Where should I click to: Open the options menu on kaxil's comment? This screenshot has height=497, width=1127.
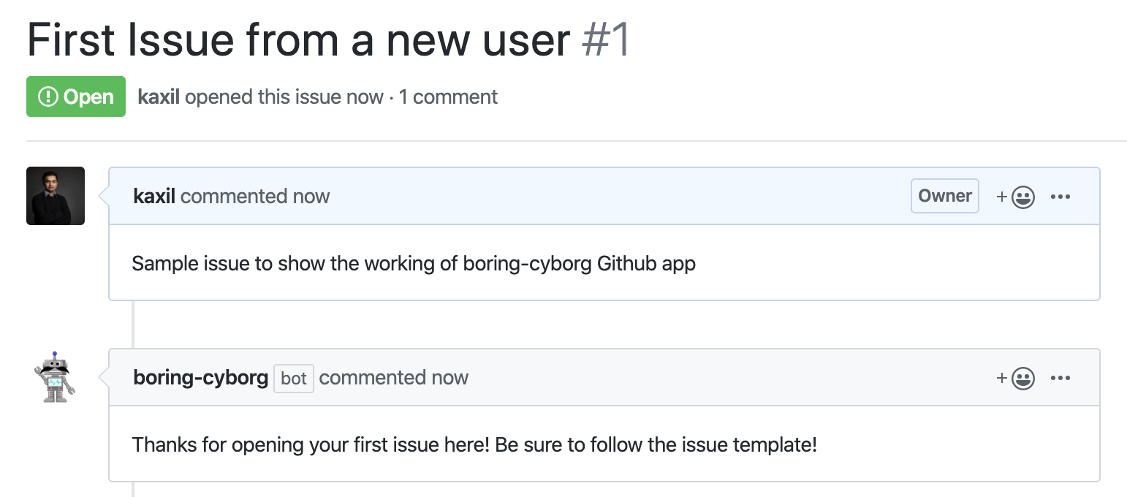click(1060, 197)
